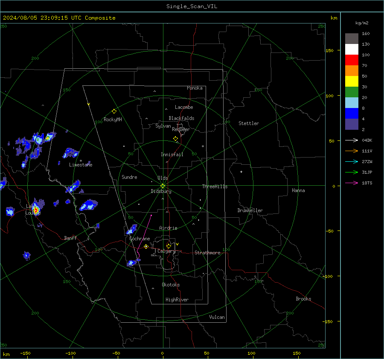Viewport: 384px width, 359px height.
Task: Click the kg/m2 legend unit label
Action: pyautogui.click(x=362, y=23)
